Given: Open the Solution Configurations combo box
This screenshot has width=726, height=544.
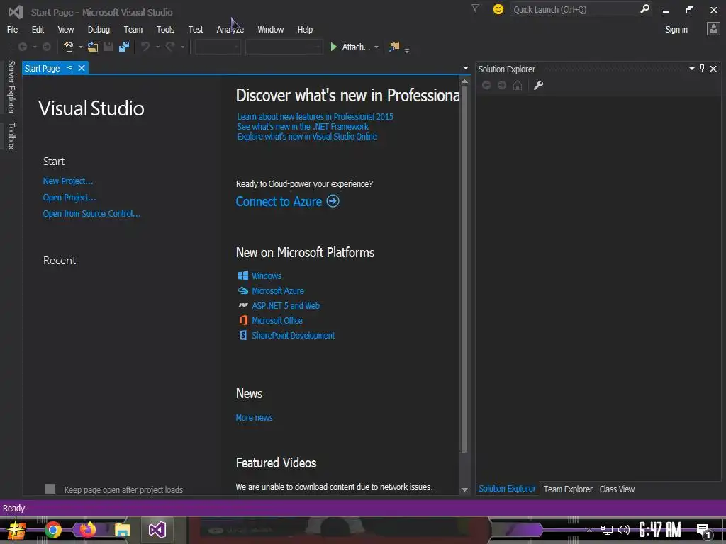Looking at the screenshot, I should (x=217, y=47).
